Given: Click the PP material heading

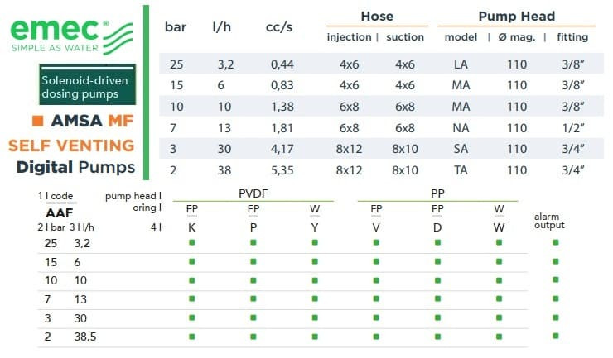Looking at the screenshot, I should (x=437, y=193).
